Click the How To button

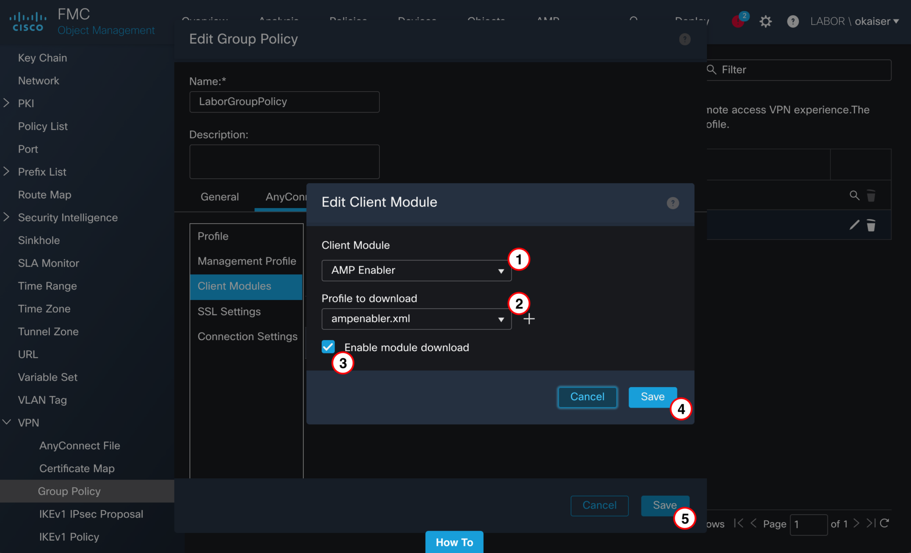(x=454, y=542)
